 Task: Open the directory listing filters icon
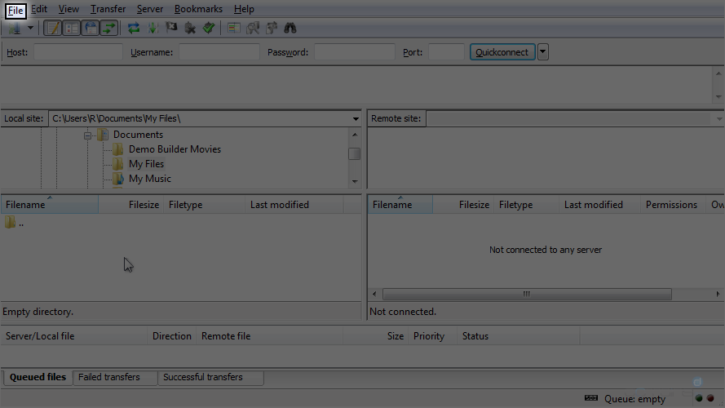(x=234, y=28)
